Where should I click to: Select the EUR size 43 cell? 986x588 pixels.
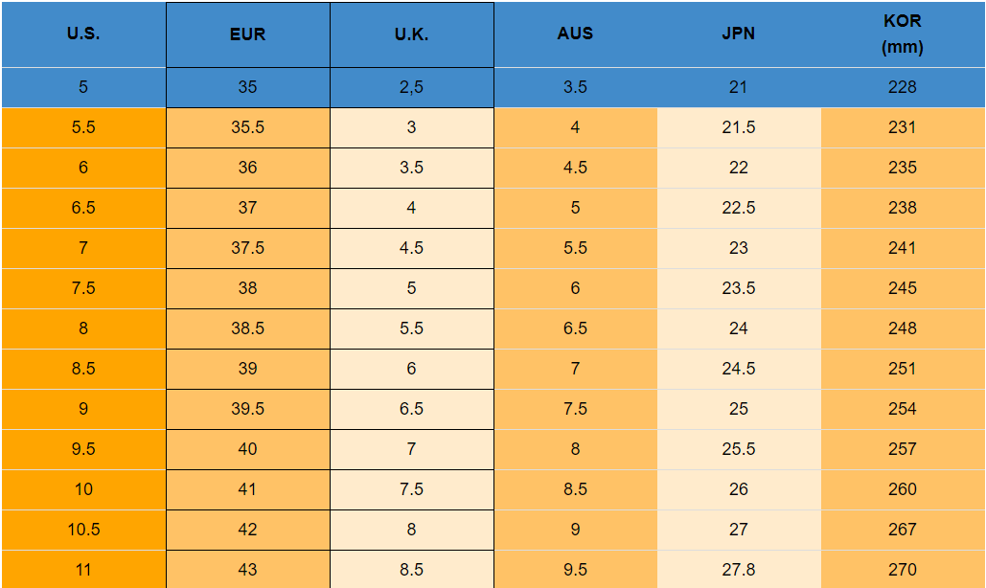(247, 570)
